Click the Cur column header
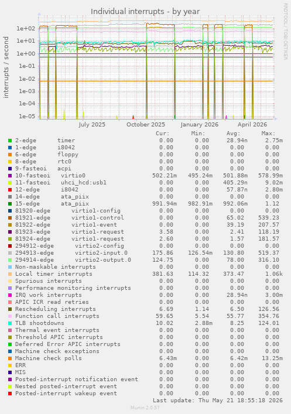 162,134
